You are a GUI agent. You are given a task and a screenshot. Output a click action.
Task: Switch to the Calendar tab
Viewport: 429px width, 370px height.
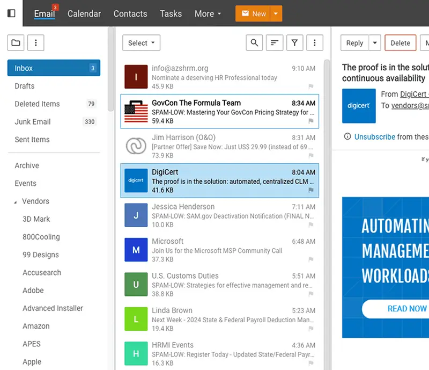pos(84,13)
